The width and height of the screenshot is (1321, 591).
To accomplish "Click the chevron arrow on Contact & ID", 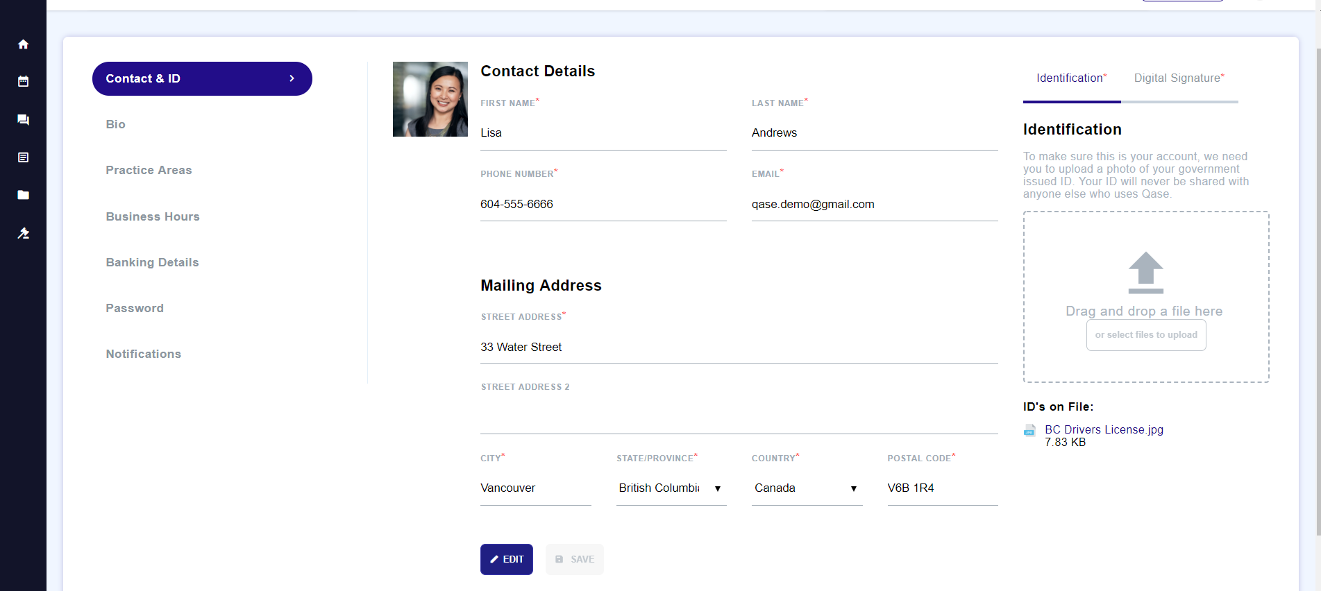I will 292,78.
